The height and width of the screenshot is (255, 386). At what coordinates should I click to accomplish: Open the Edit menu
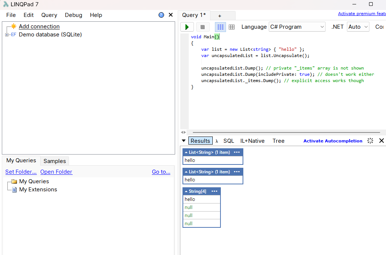(x=28, y=15)
